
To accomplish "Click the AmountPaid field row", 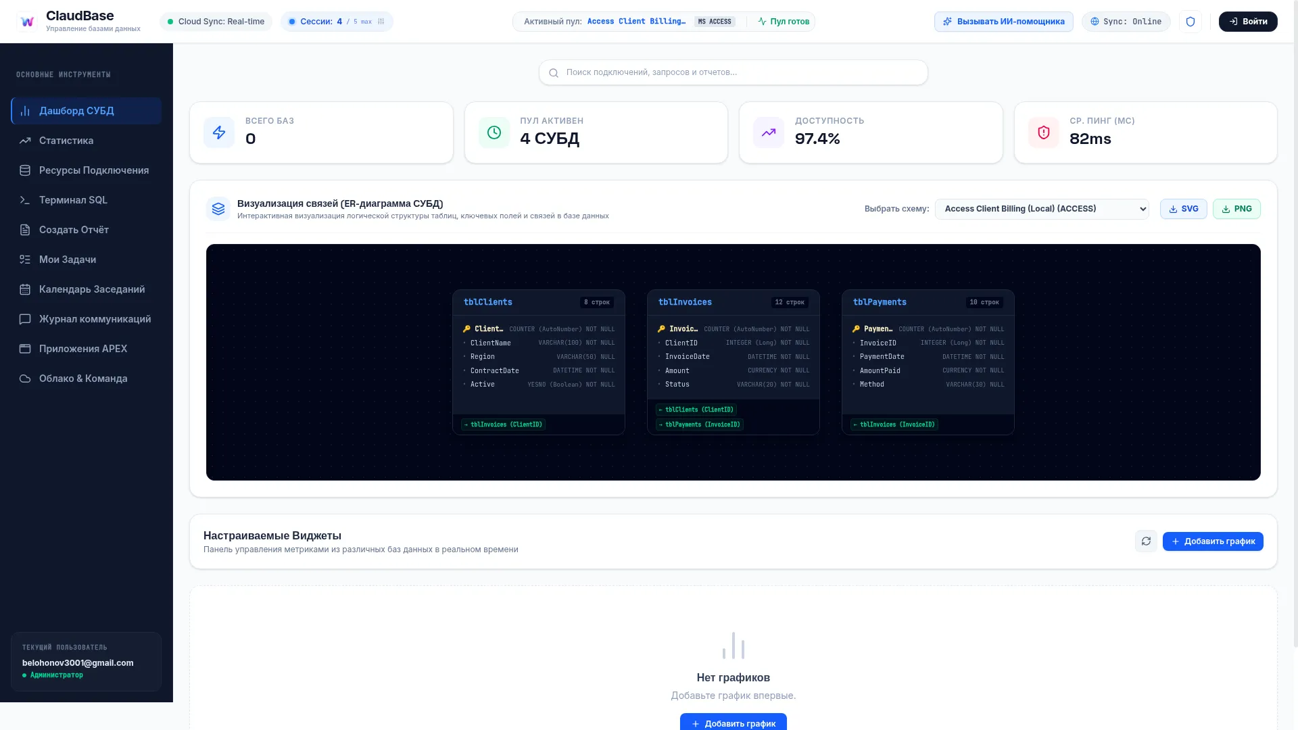I will pyautogui.click(x=928, y=370).
